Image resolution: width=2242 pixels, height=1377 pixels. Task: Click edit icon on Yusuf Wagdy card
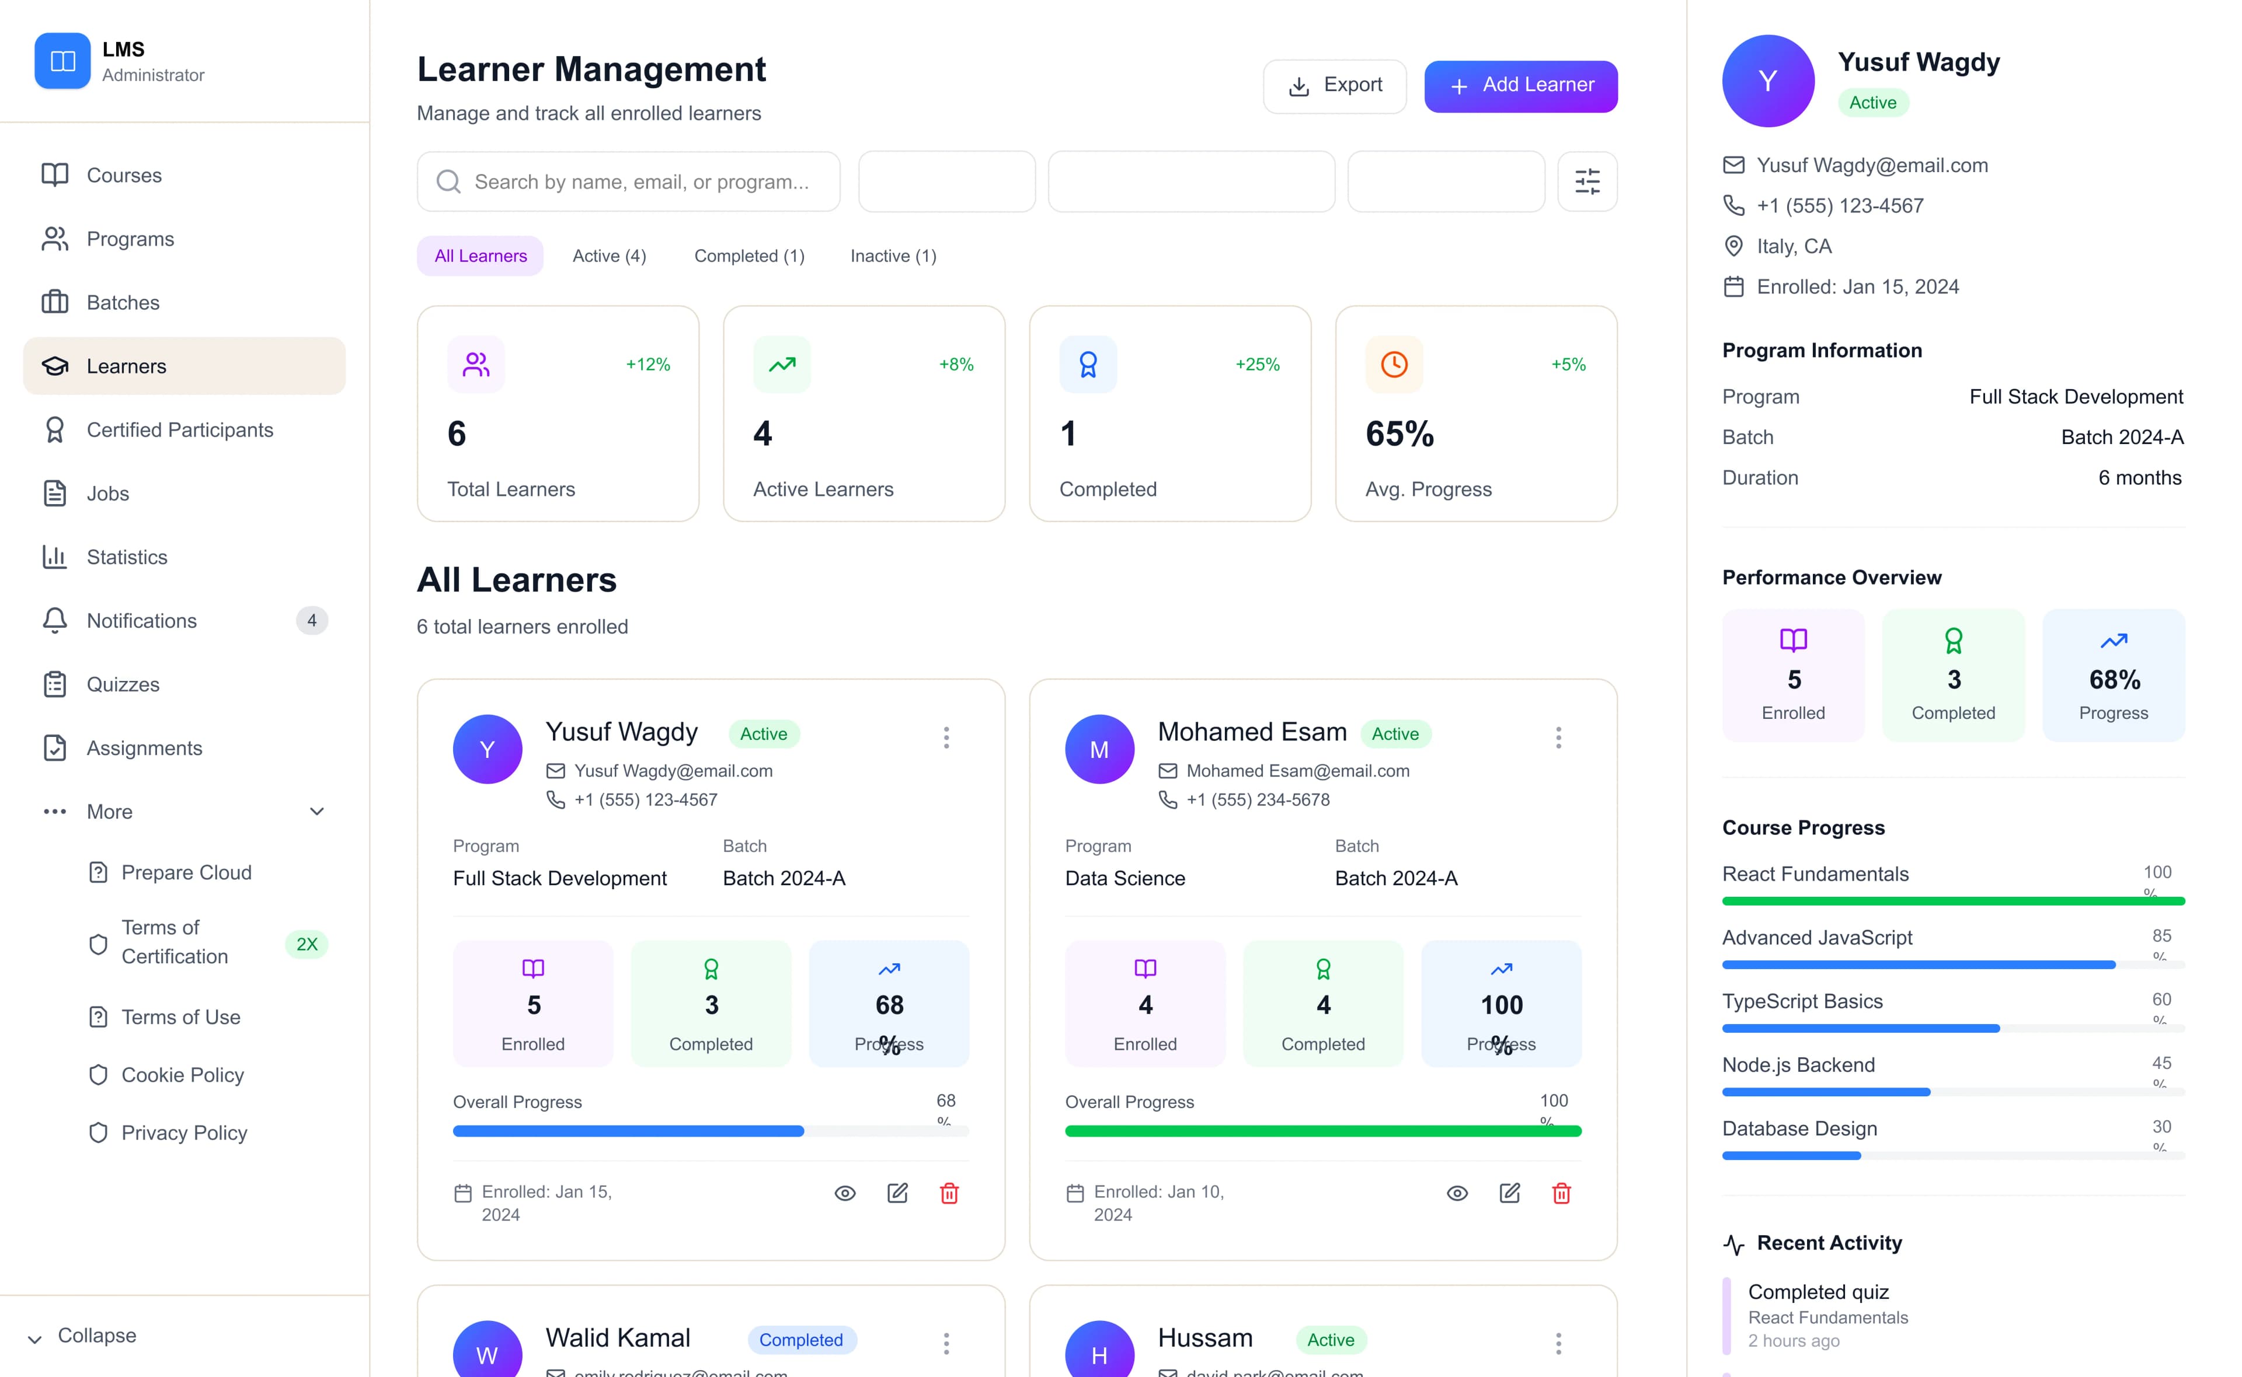coord(897,1193)
